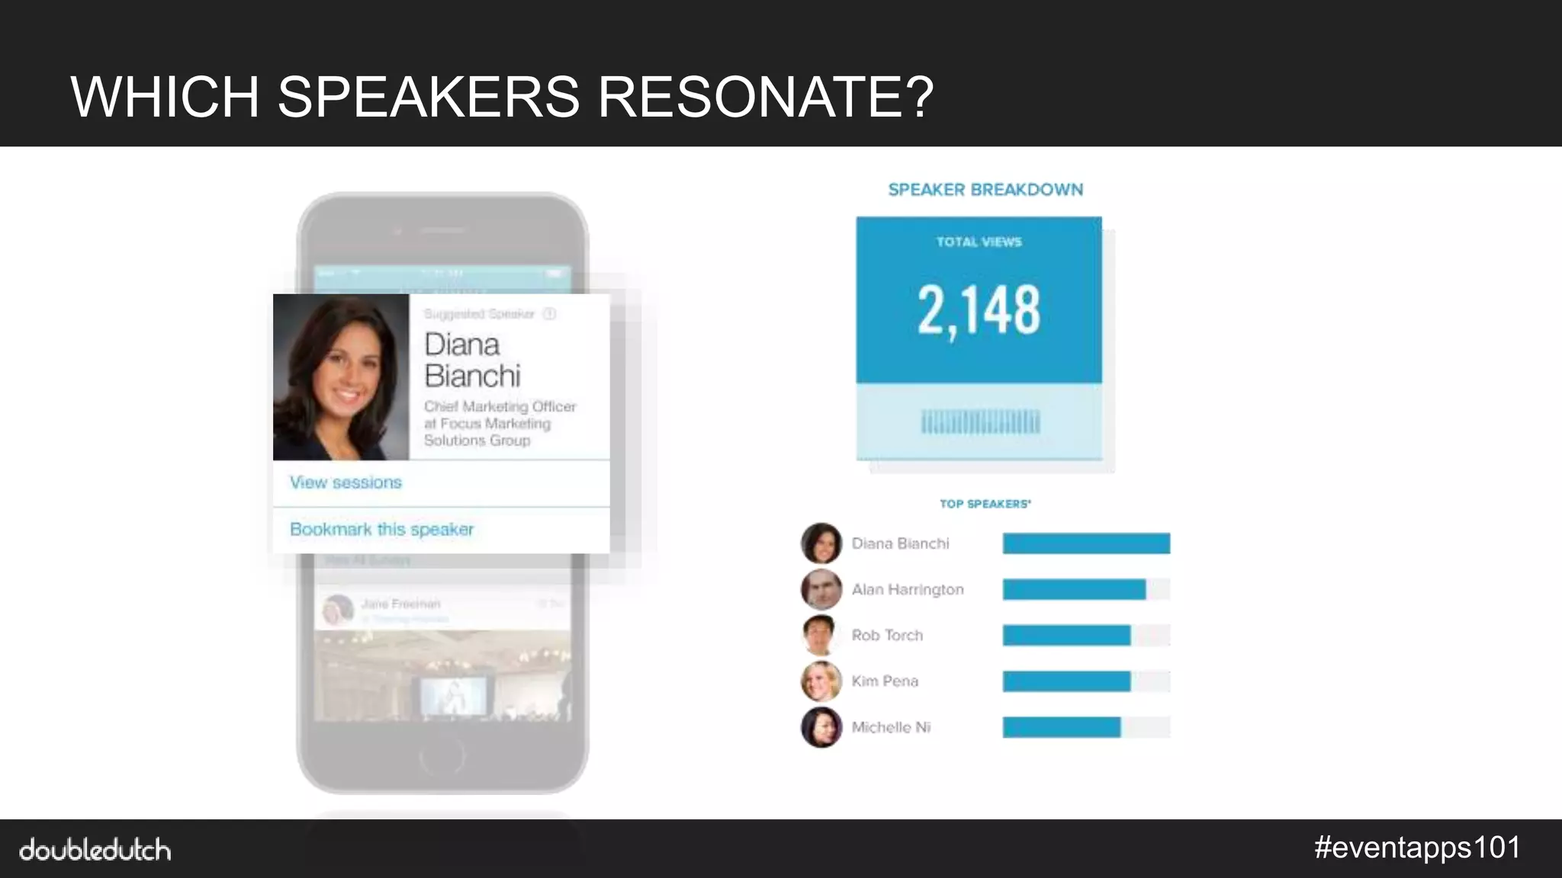Click Diana Bianchi's avatar in Top Speakers
The image size is (1562, 878).
pyautogui.click(x=821, y=543)
